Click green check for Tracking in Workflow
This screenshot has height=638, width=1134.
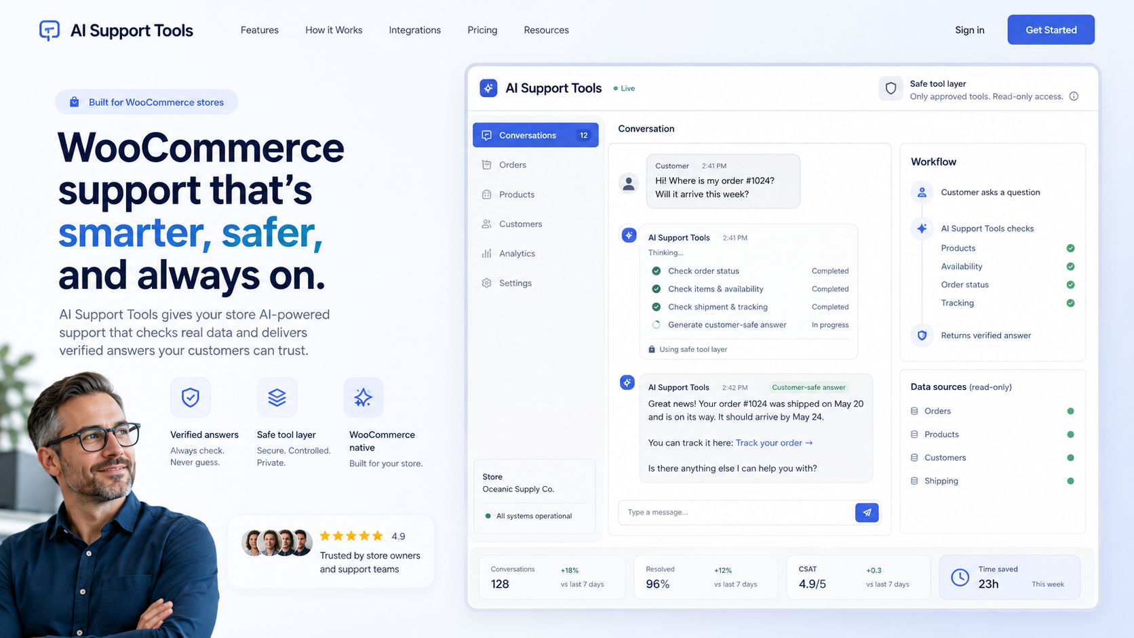tap(1070, 303)
